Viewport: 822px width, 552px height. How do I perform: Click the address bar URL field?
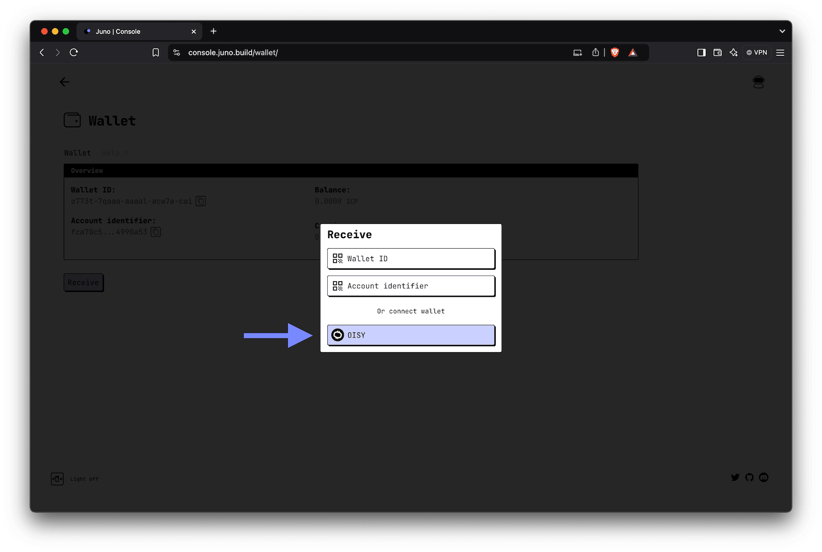233,52
